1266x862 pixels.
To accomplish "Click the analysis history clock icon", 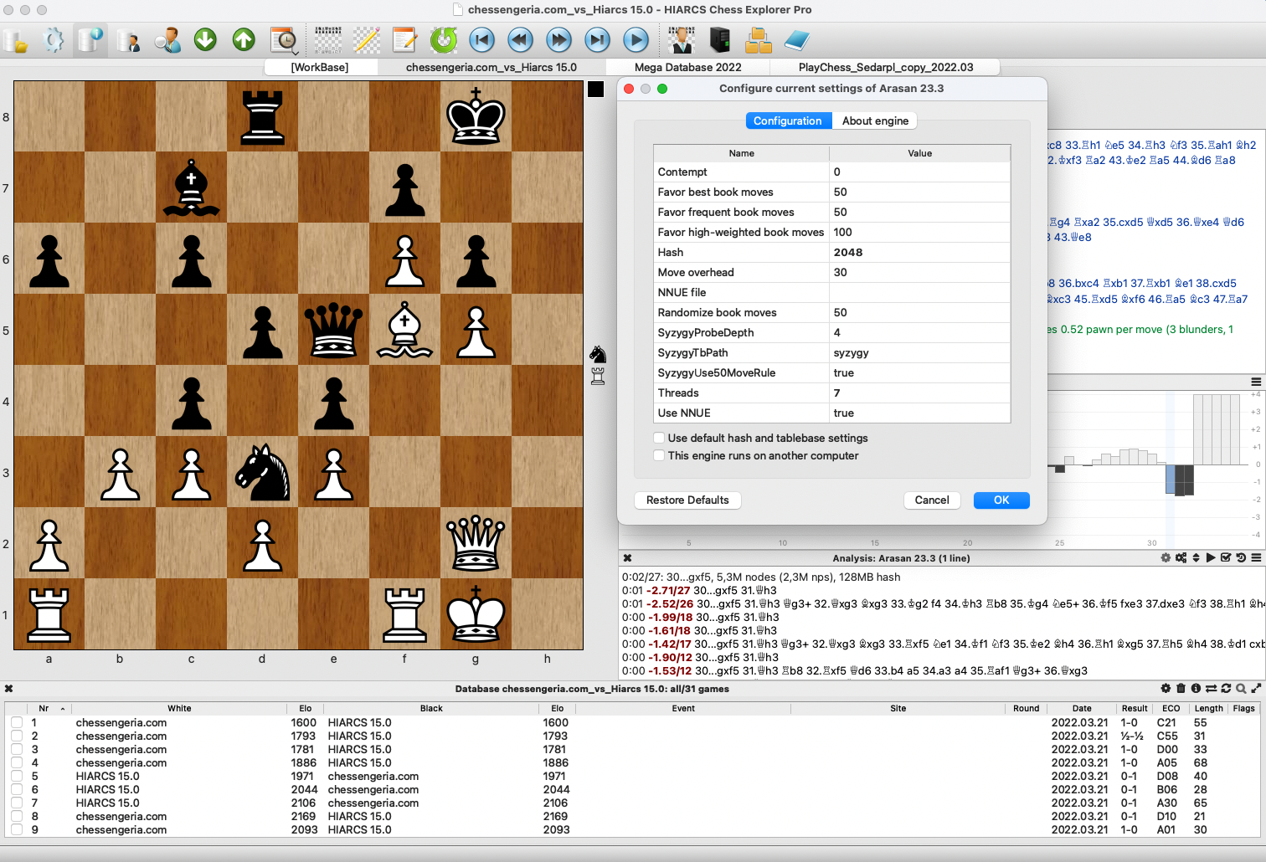I will [1241, 558].
